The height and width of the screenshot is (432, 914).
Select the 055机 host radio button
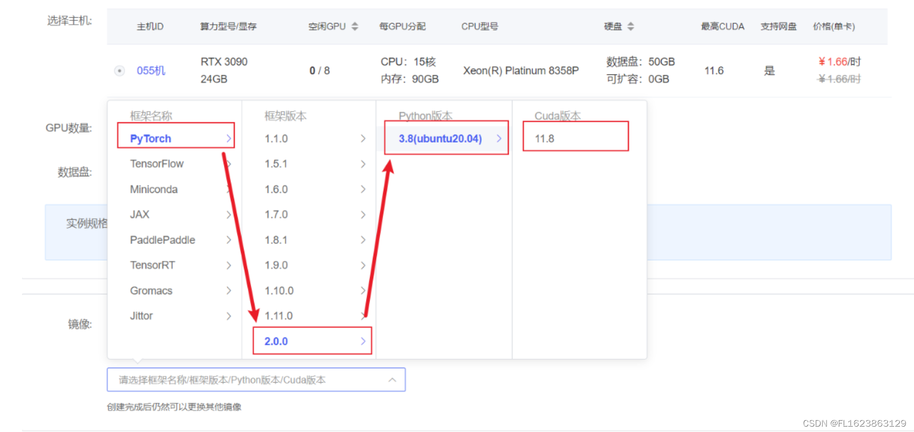tap(119, 71)
